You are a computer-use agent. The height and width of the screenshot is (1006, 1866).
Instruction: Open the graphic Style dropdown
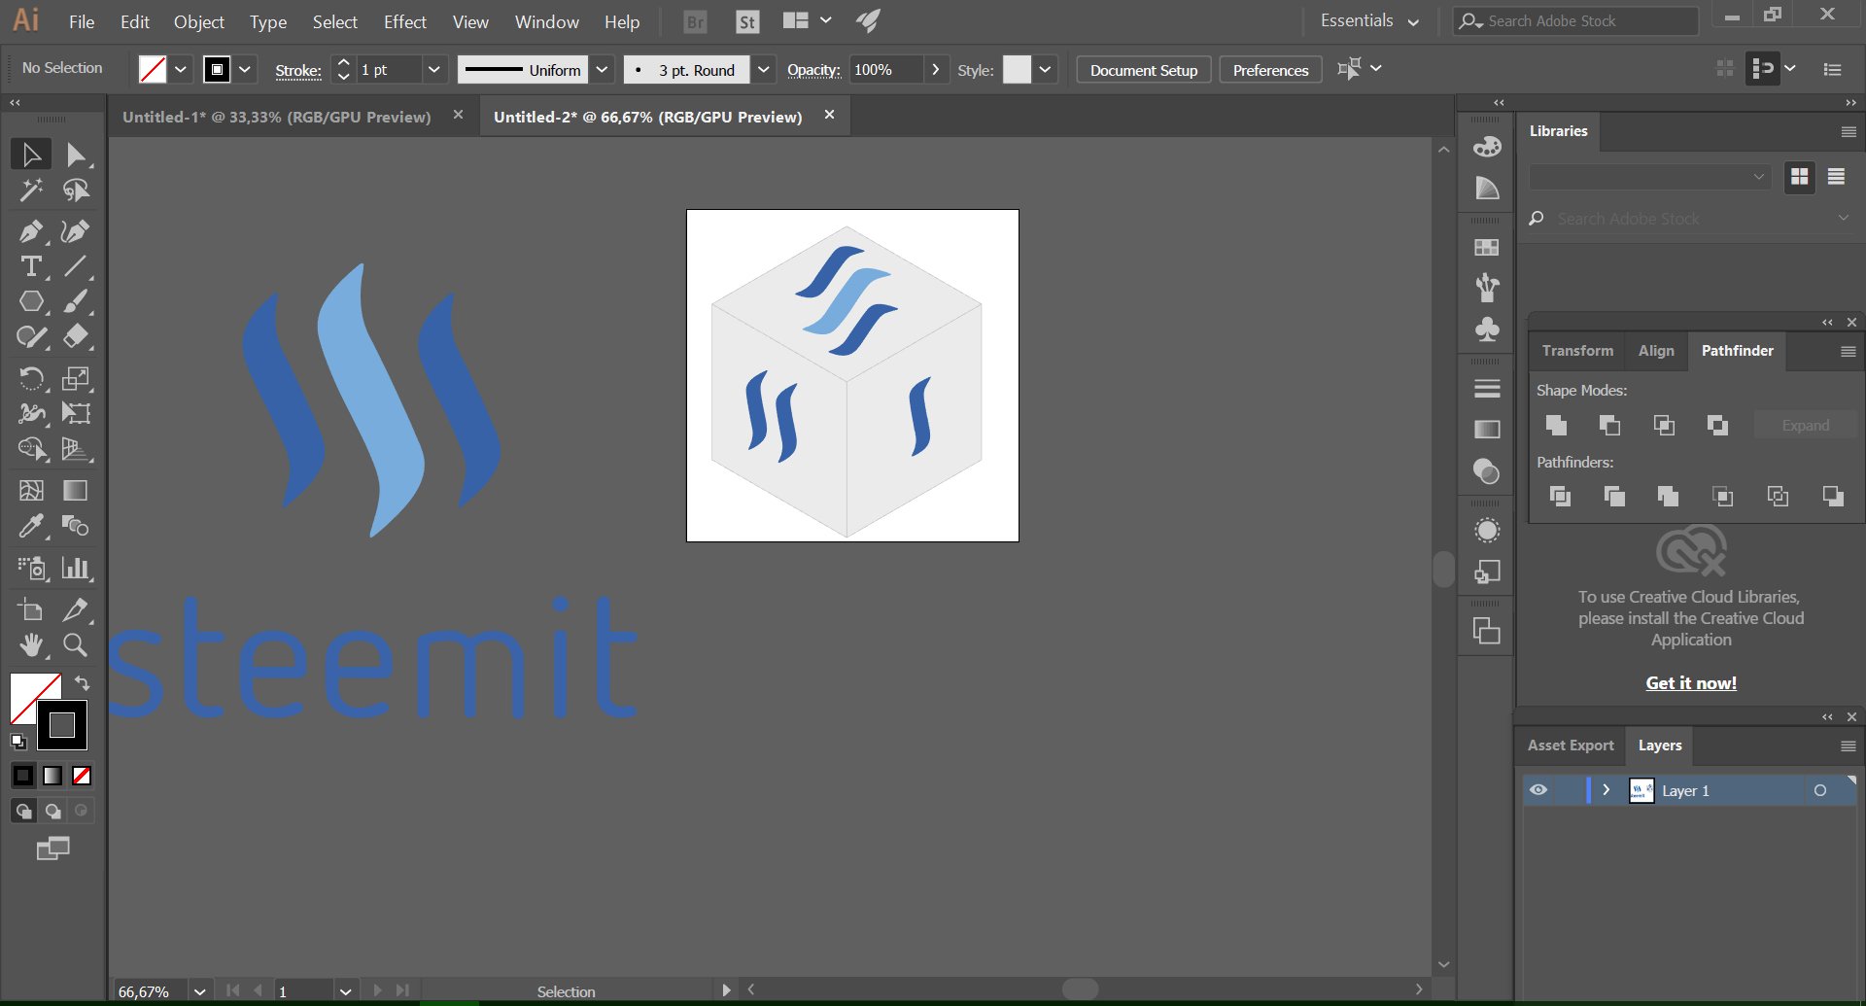point(1045,70)
